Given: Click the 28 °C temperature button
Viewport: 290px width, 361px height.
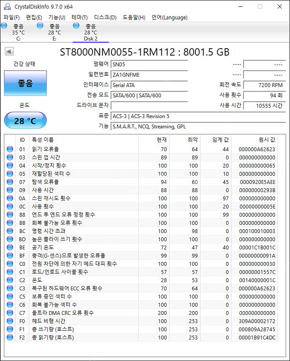Looking at the screenshot, I should (x=25, y=121).
